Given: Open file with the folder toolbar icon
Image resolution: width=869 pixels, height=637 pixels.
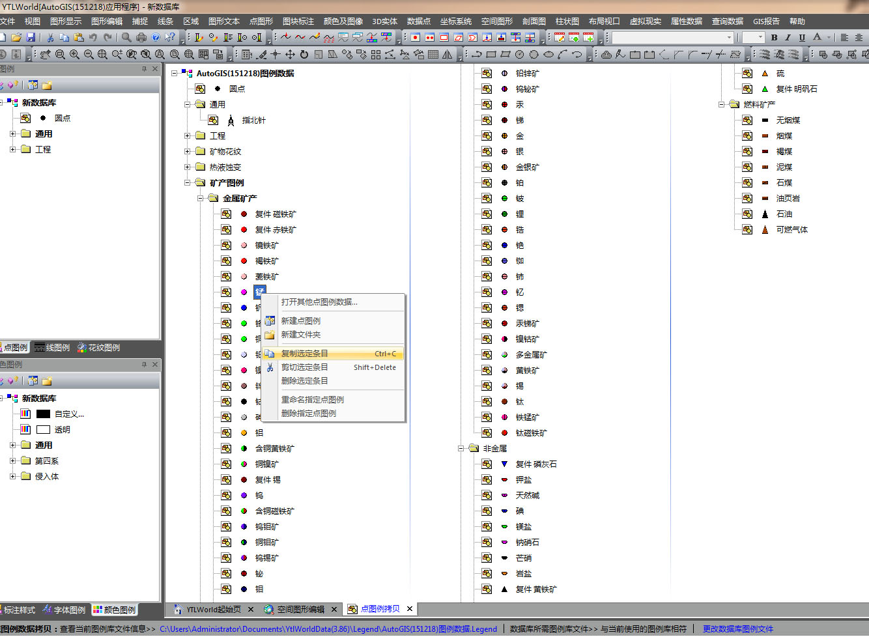Looking at the screenshot, I should [x=16, y=37].
